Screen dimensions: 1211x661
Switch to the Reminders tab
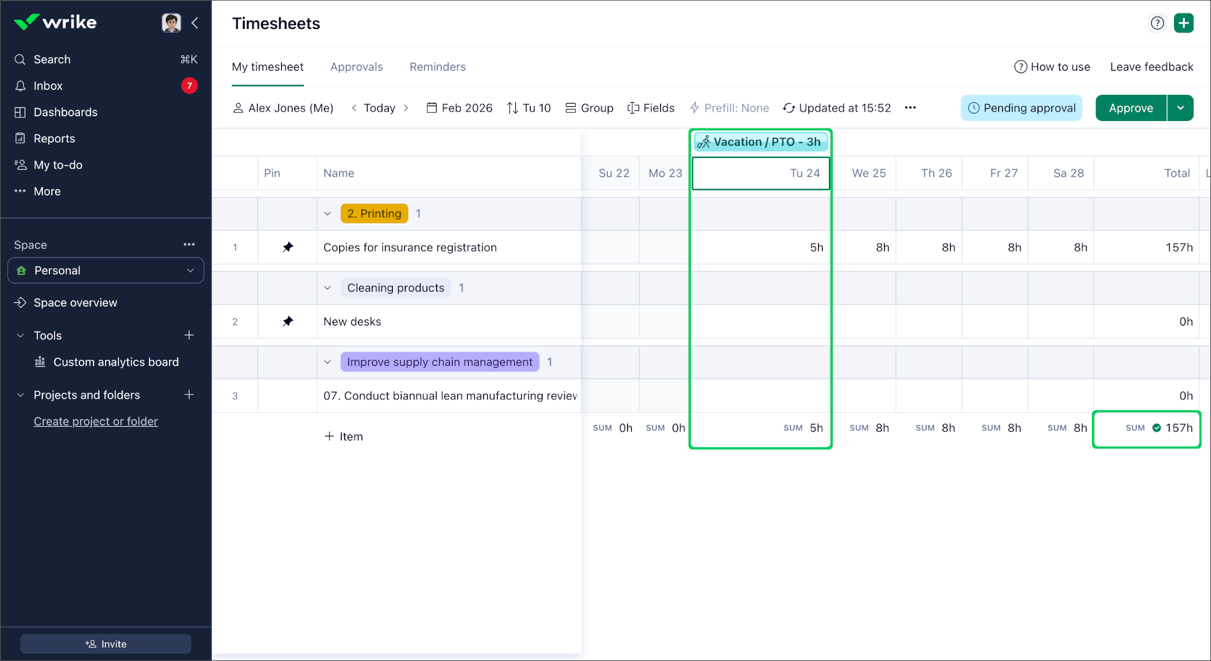pyautogui.click(x=437, y=67)
